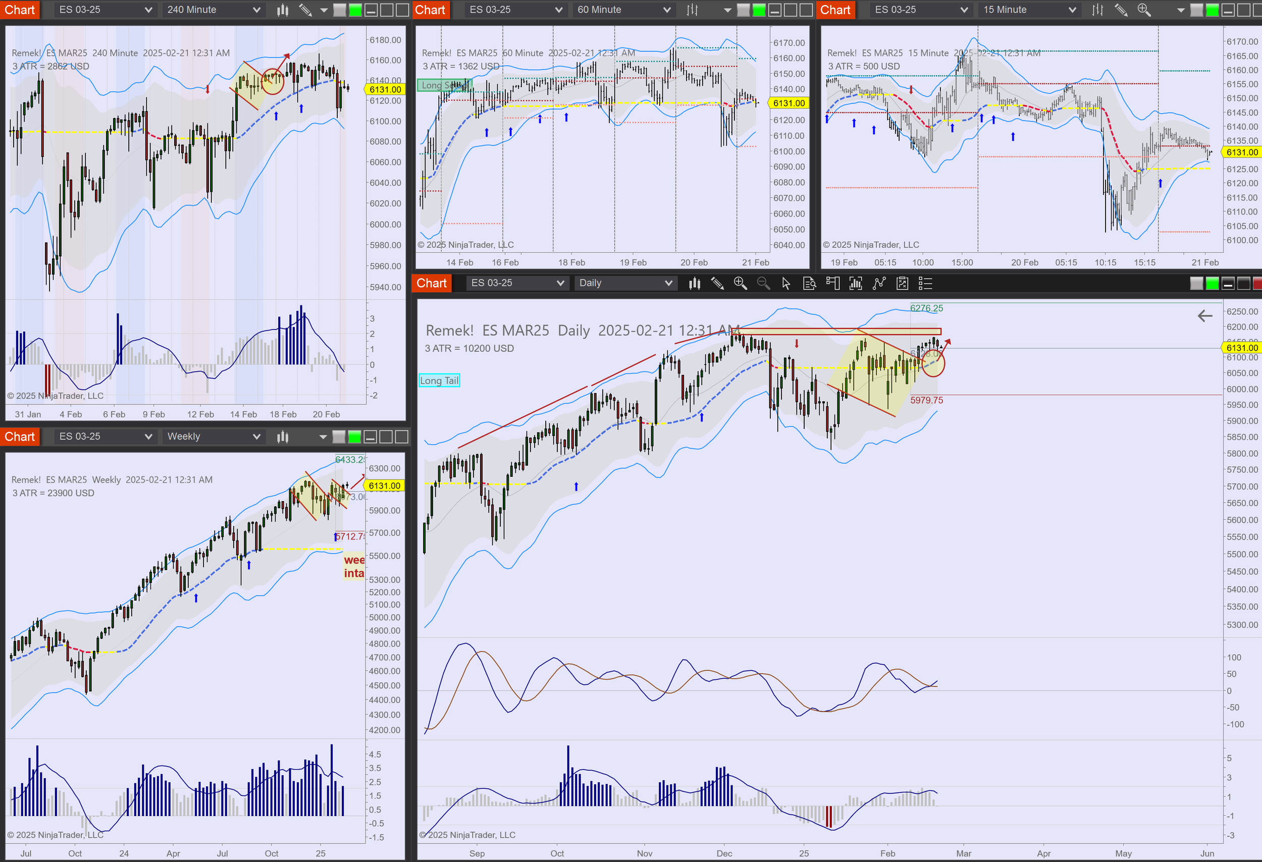Toggle the gray interval link on the Daily chart
The image size is (1262, 862).
click(1196, 283)
